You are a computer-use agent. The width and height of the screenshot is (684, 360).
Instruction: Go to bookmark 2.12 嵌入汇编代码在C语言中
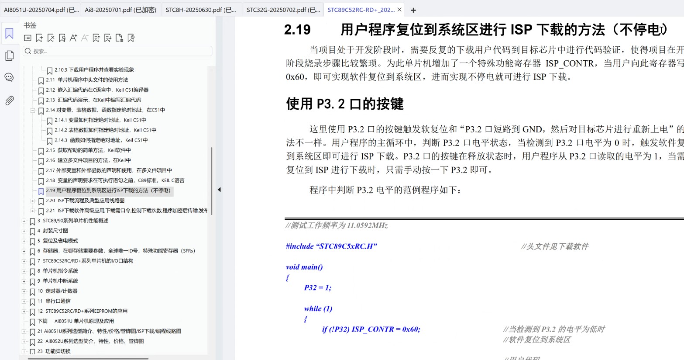tap(97, 90)
